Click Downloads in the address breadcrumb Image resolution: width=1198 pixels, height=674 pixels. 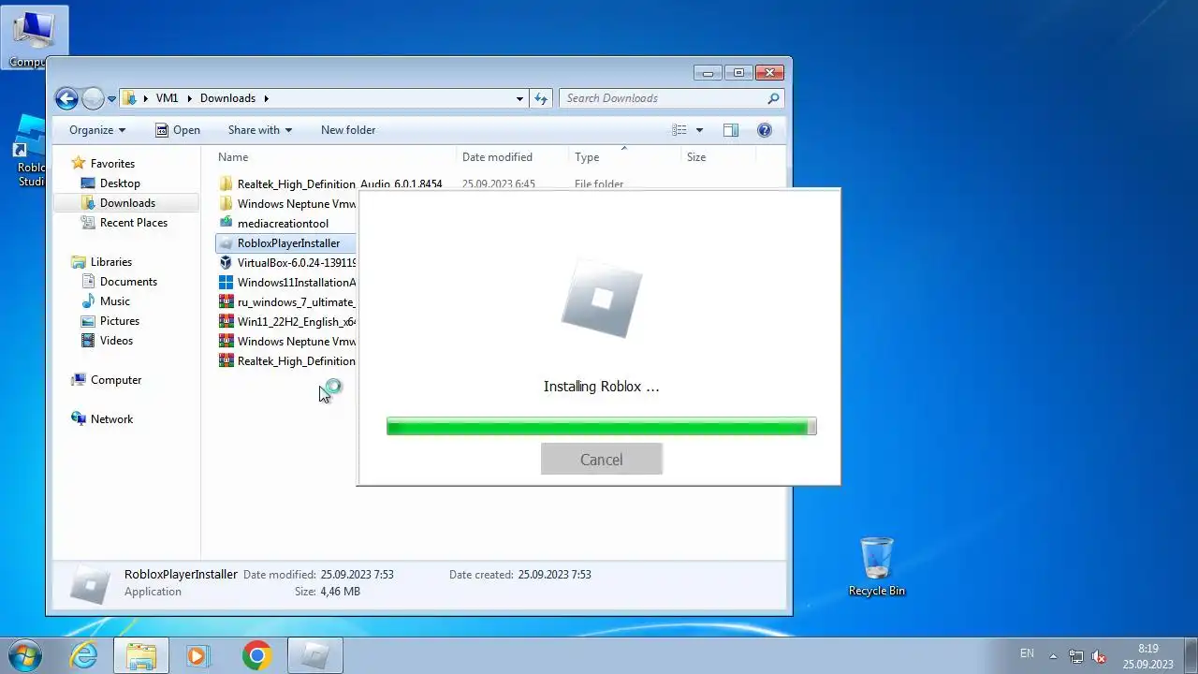click(x=227, y=98)
